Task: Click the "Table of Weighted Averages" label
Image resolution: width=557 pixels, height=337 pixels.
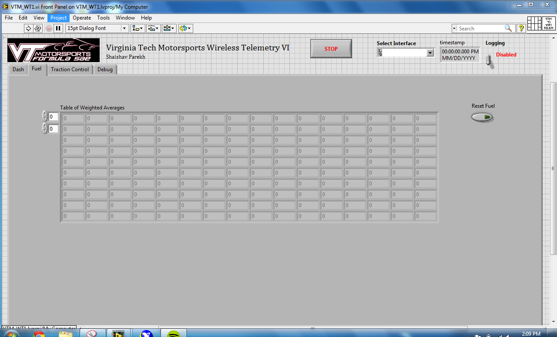Action: [x=92, y=108]
